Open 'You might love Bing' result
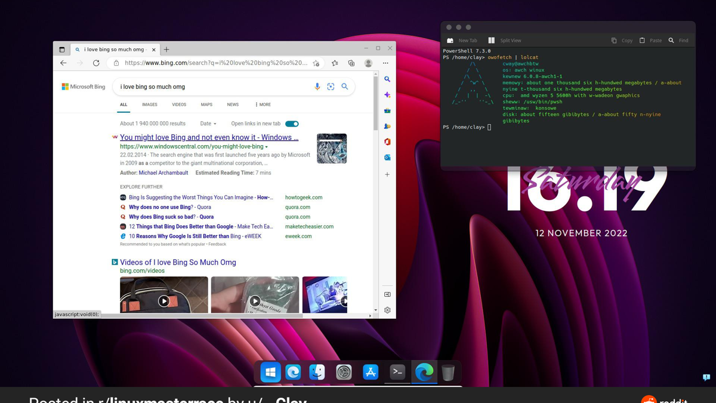 coord(209,137)
